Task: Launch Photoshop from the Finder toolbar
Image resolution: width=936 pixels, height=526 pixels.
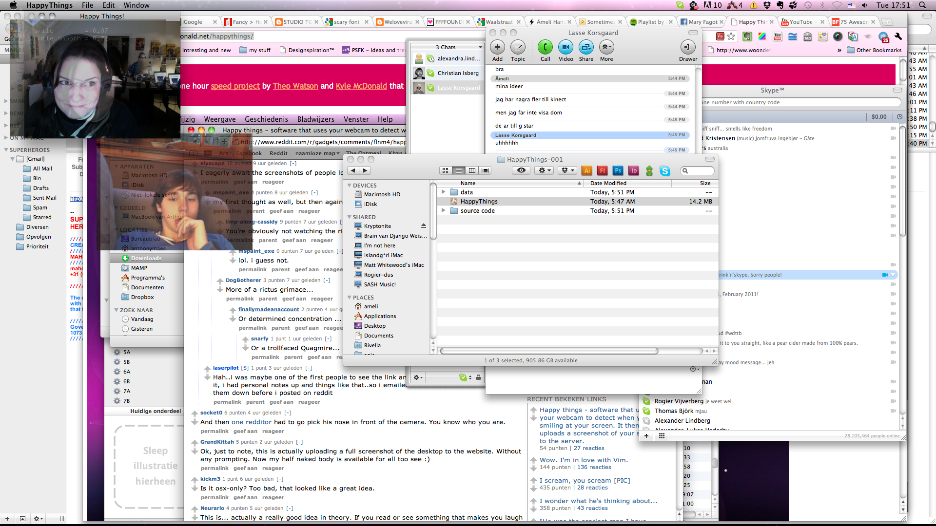Action: (x=618, y=170)
